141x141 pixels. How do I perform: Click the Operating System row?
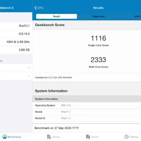pyautogui.click(x=87, y=105)
